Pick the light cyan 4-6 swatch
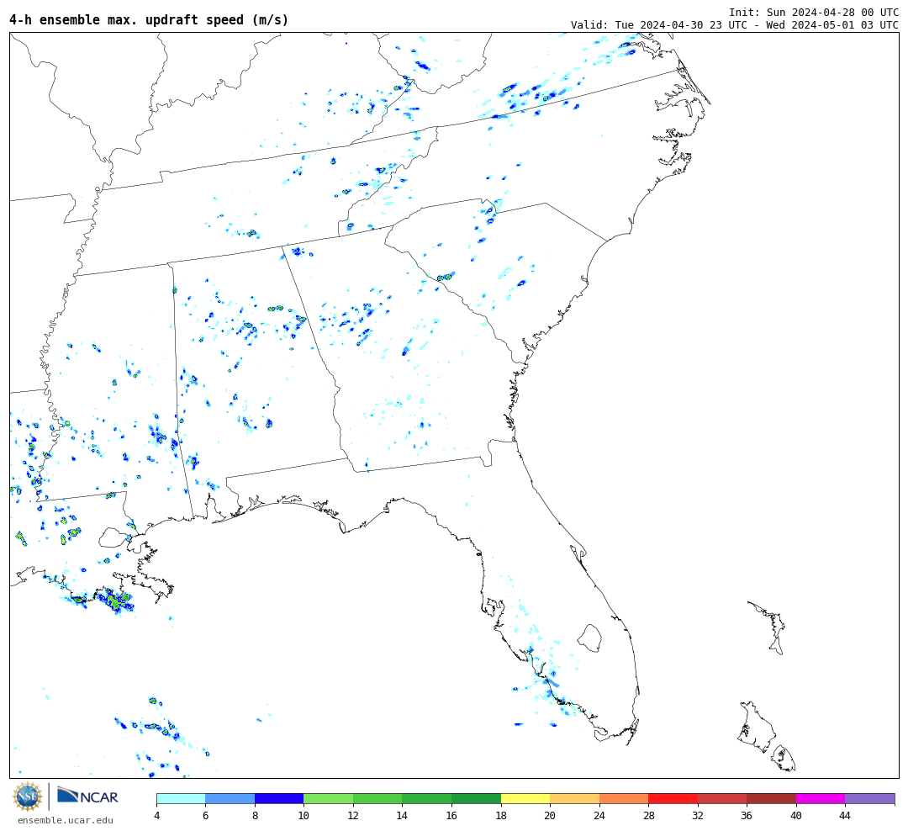The height and width of the screenshot is (831, 908). click(x=182, y=798)
